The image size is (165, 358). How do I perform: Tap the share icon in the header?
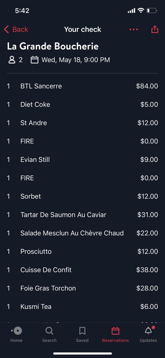click(155, 29)
